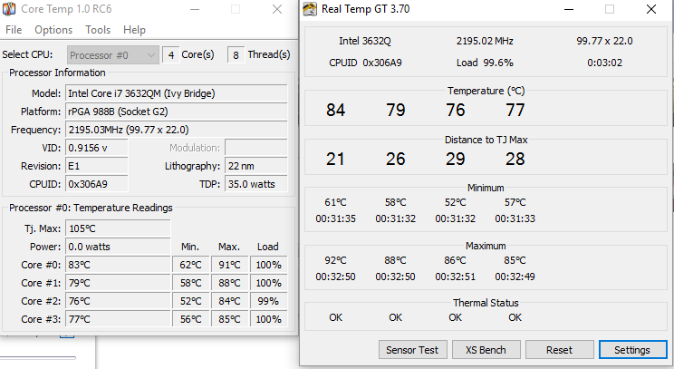The width and height of the screenshot is (674, 369).
Task: Click Core #2 temperature 76°C
Action: 118,301
